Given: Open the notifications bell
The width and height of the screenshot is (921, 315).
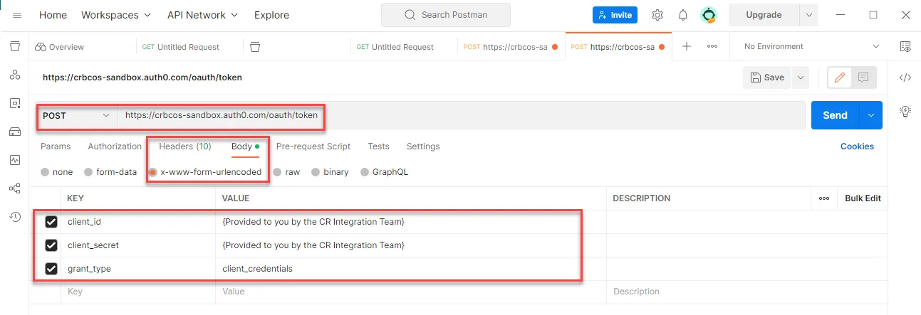Looking at the screenshot, I should pos(683,15).
